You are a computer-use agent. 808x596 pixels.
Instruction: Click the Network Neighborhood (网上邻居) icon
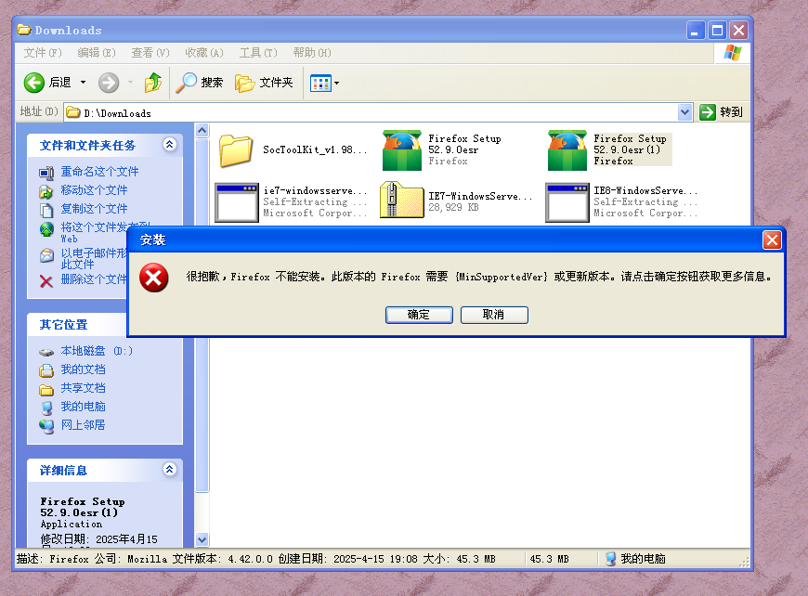46,426
